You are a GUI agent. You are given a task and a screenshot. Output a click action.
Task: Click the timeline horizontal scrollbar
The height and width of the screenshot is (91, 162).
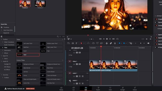tap(105, 85)
